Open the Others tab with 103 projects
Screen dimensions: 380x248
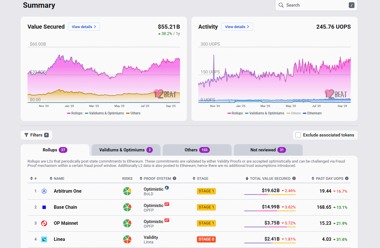point(197,150)
